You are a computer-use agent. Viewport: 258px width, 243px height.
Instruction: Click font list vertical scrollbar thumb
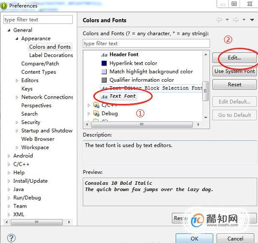click(206, 91)
